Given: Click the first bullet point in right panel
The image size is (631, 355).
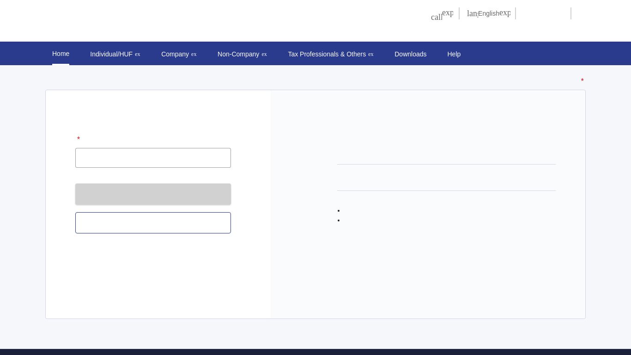Looking at the screenshot, I should pyautogui.click(x=339, y=211).
